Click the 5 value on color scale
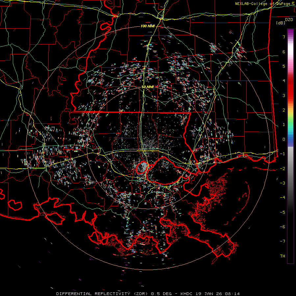Screen dimensions: 296x296 tap(284, 66)
